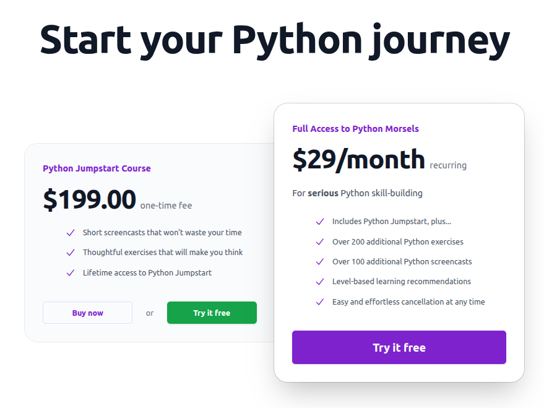Click the 'recurring' label
This screenshot has width=544, height=408.
pyautogui.click(x=448, y=165)
